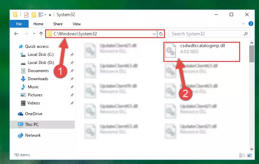Open the blue Help question mark icon

pyautogui.click(x=251, y=24)
